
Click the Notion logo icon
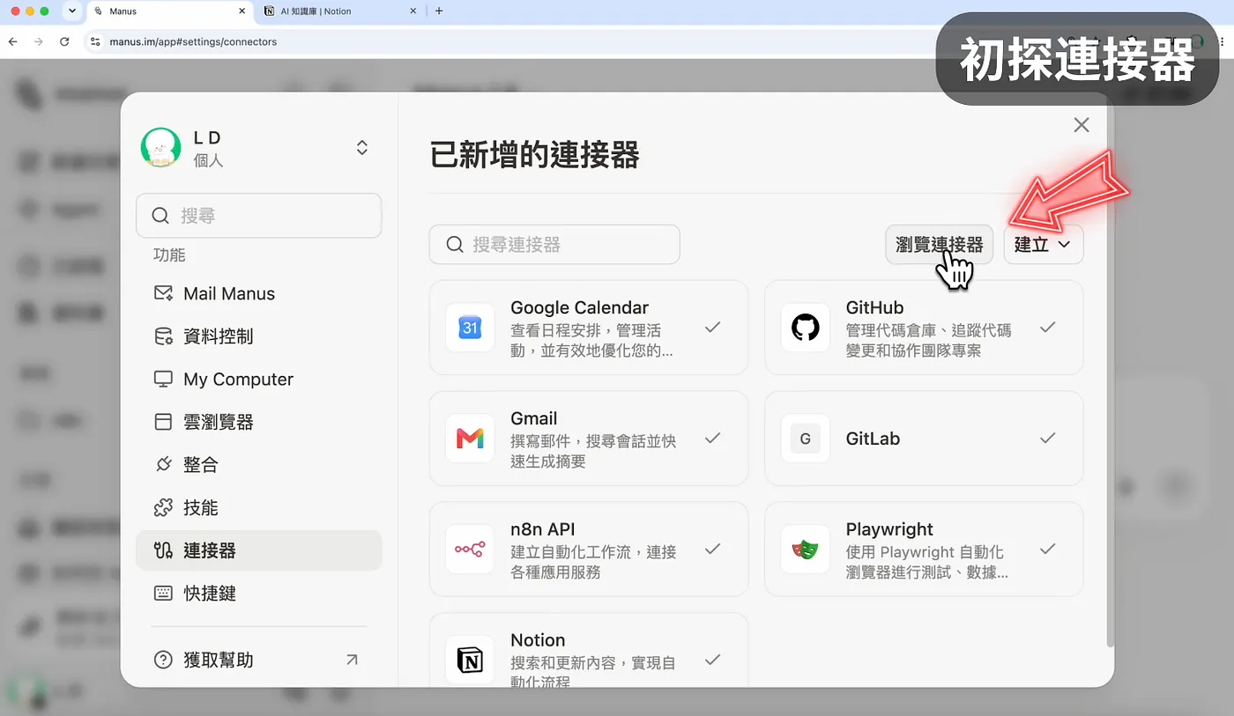(470, 660)
